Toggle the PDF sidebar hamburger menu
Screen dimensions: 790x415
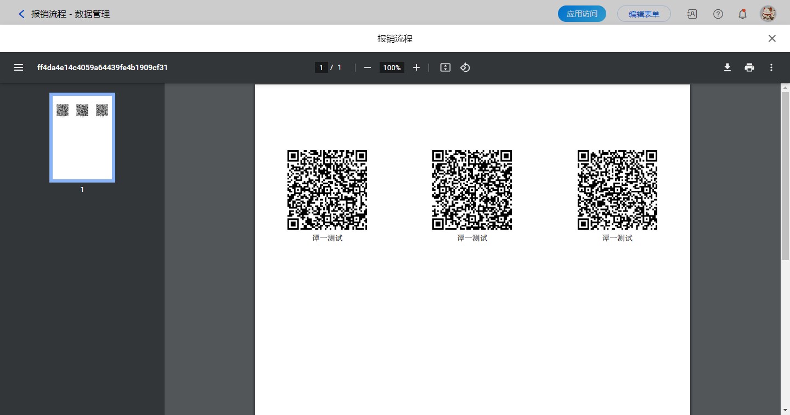(19, 67)
